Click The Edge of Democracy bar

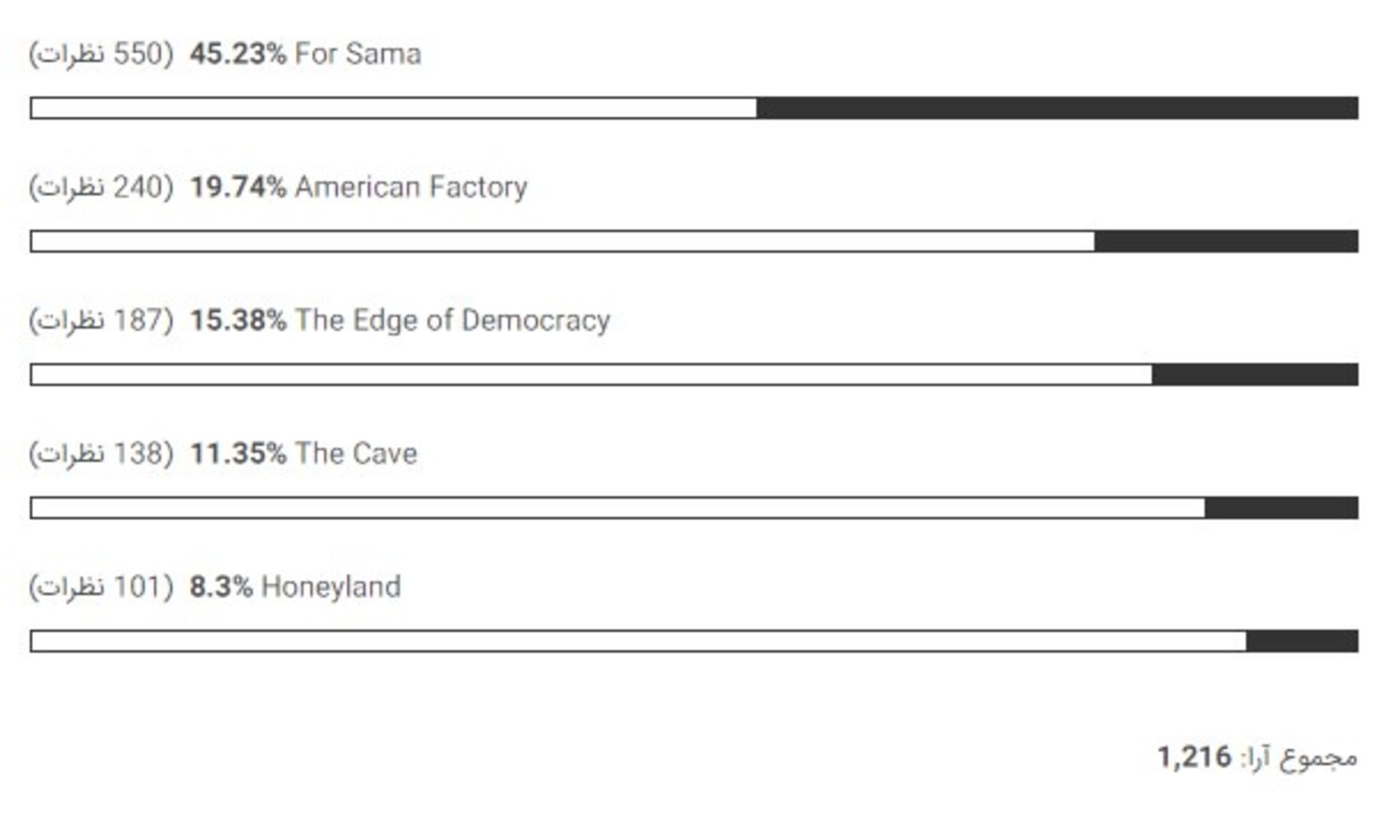694,375
